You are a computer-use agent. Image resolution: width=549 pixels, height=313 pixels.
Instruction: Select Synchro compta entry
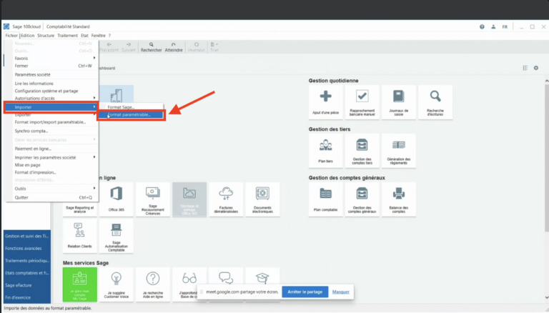(x=51, y=131)
